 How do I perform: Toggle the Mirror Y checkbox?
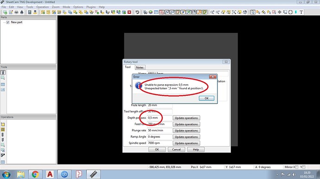pos(304,167)
